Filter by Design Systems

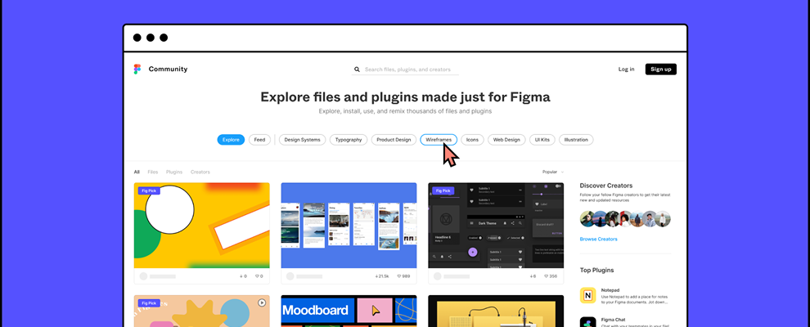coord(302,140)
